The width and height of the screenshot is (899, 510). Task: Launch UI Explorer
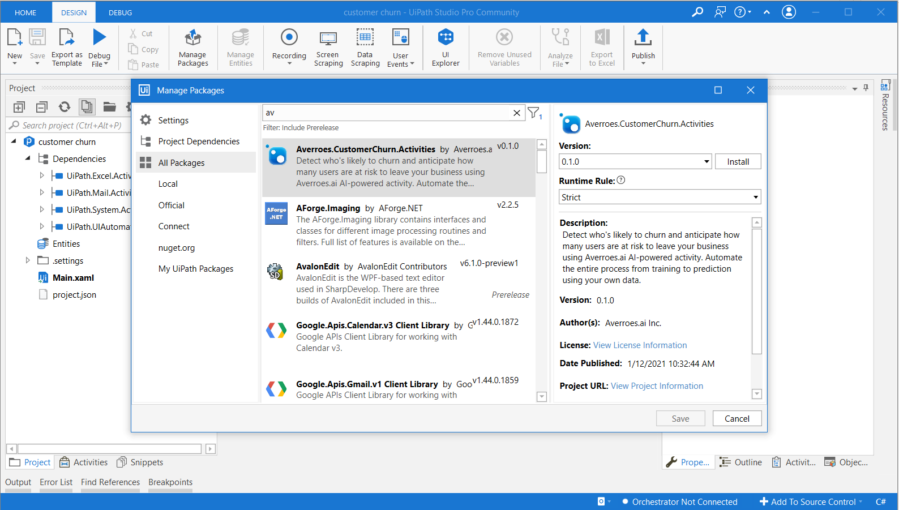pyautogui.click(x=446, y=37)
